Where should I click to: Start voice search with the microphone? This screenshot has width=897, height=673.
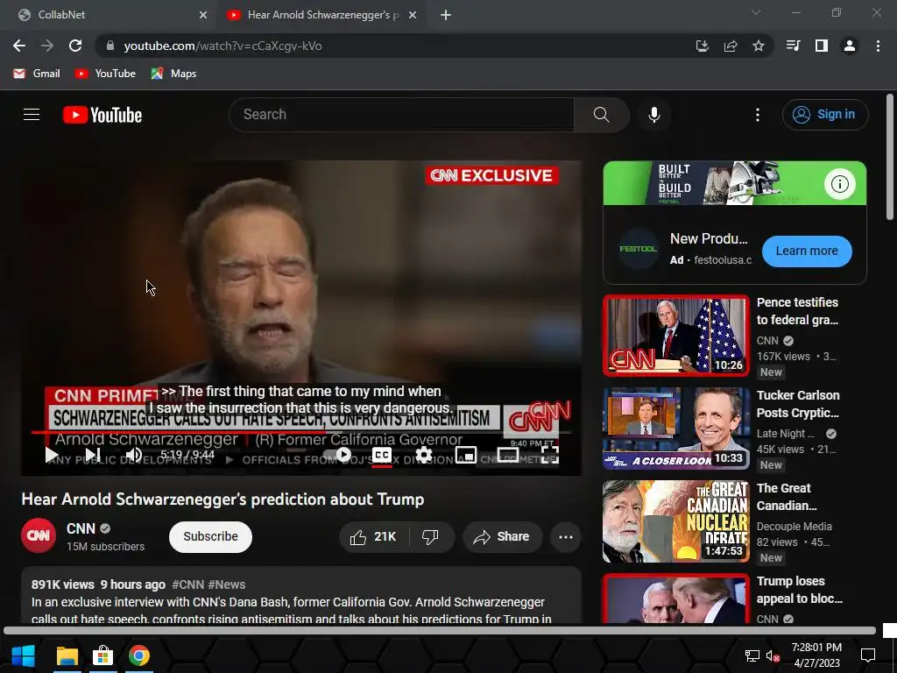[653, 115]
